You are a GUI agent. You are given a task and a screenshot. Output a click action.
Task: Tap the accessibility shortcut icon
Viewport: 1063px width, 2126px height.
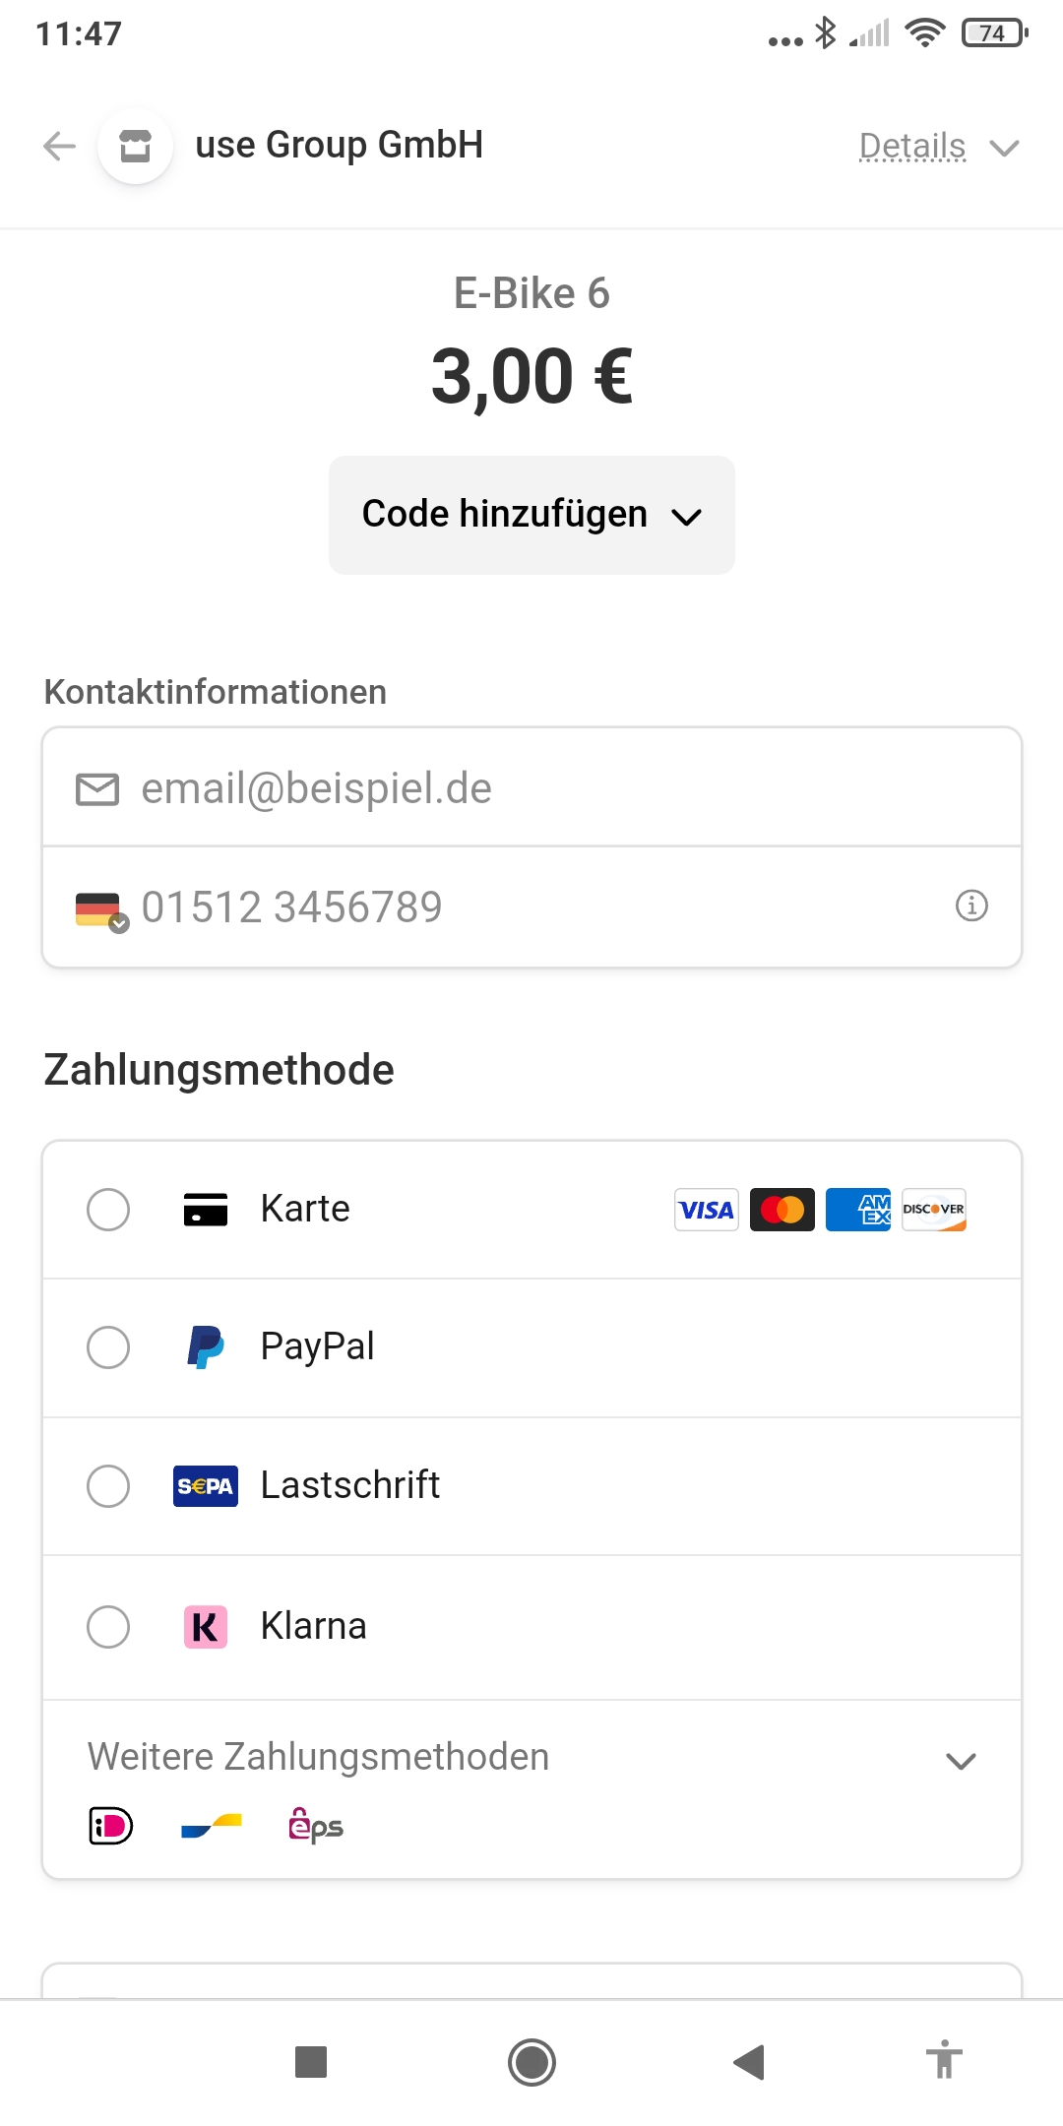[x=944, y=2060]
